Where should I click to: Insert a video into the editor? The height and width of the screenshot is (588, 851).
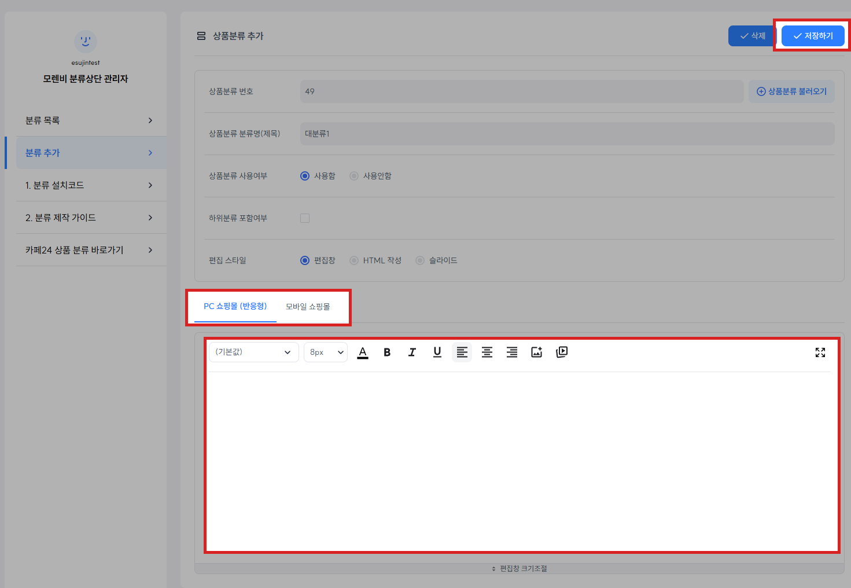point(562,352)
